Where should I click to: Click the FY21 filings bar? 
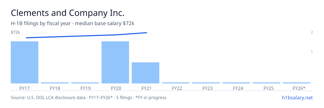pos(146,73)
